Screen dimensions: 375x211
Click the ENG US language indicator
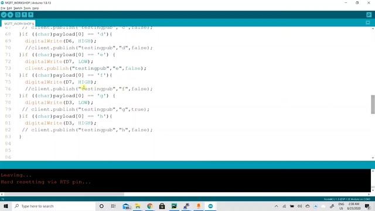click(x=341, y=206)
